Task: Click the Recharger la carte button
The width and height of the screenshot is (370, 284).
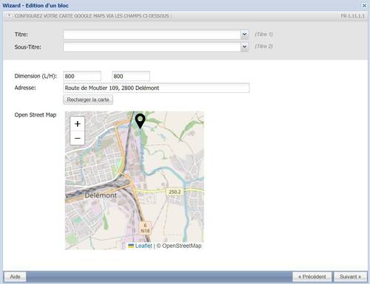Action: click(x=88, y=100)
